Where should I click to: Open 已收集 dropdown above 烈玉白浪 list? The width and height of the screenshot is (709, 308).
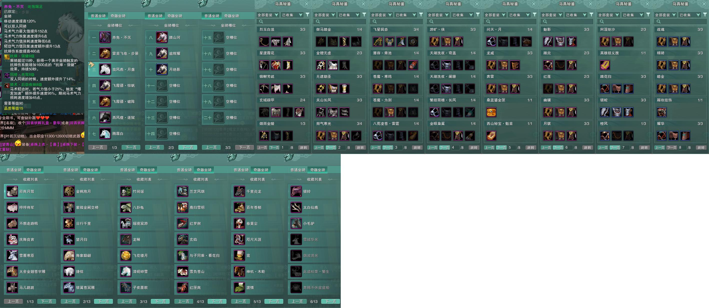point(292,15)
